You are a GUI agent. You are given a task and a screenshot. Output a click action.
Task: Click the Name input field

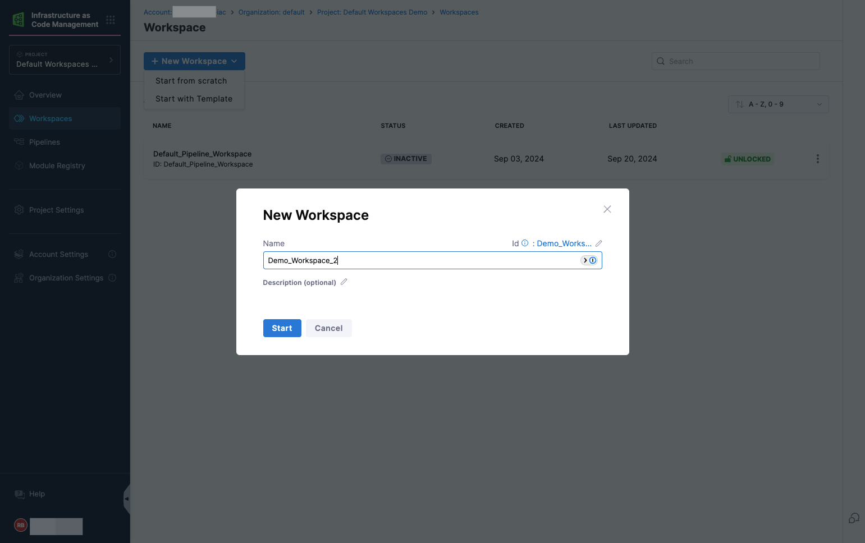pyautogui.click(x=432, y=260)
